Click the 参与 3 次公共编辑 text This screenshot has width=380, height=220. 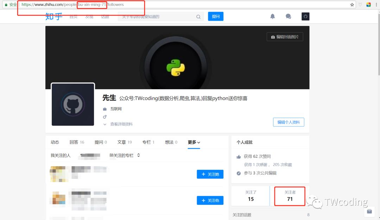(x=260, y=173)
